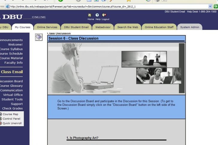Open Course Material in the sidebar
The image size is (218, 145).
pos(11,58)
